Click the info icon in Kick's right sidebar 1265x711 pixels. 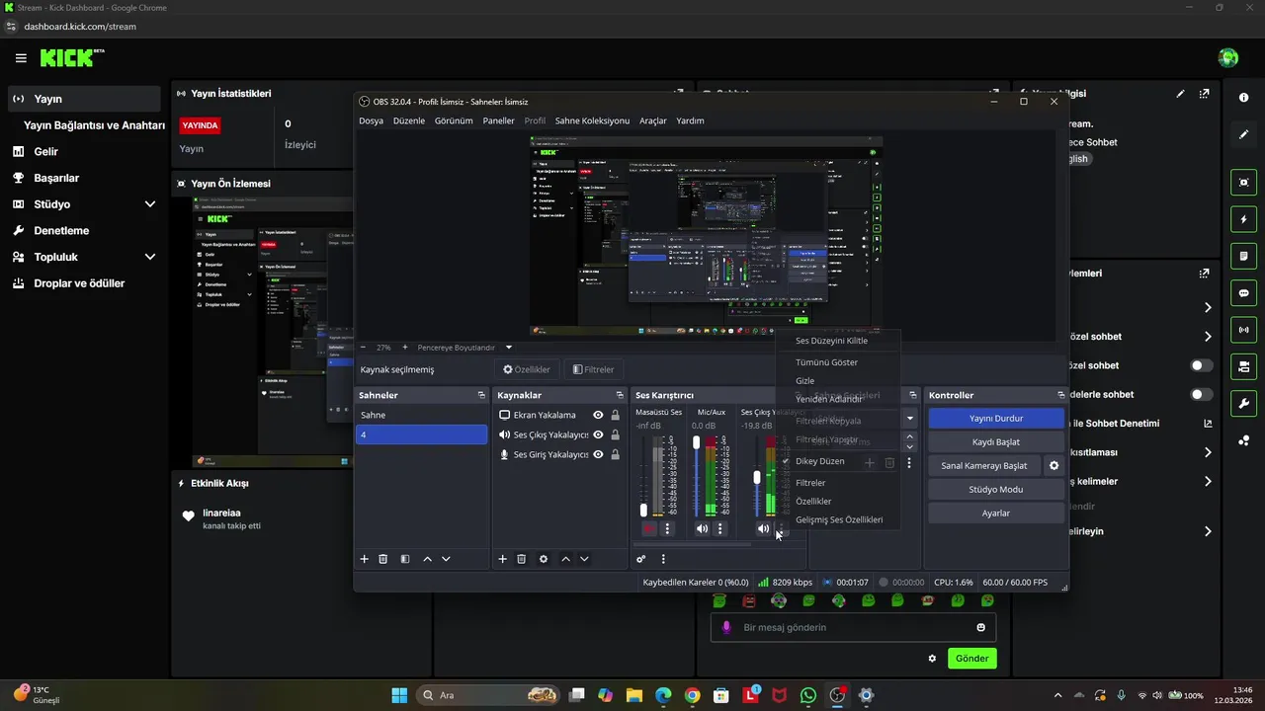click(x=1243, y=97)
